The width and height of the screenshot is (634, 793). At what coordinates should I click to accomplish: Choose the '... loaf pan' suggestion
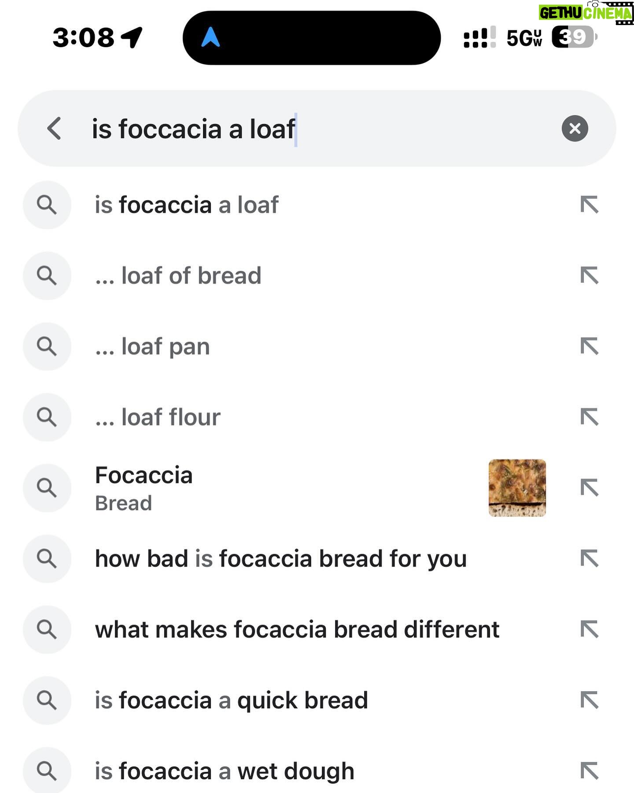pyautogui.click(x=152, y=347)
